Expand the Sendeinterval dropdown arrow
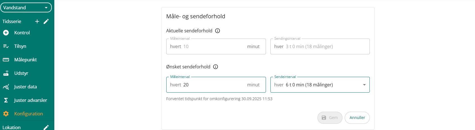This screenshot has height=130, width=475. click(364, 85)
